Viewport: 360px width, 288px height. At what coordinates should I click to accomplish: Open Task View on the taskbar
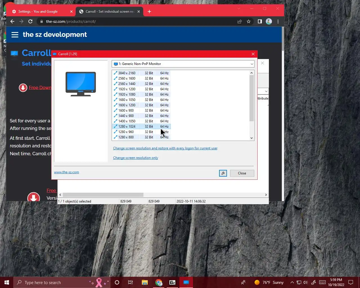coord(130,282)
